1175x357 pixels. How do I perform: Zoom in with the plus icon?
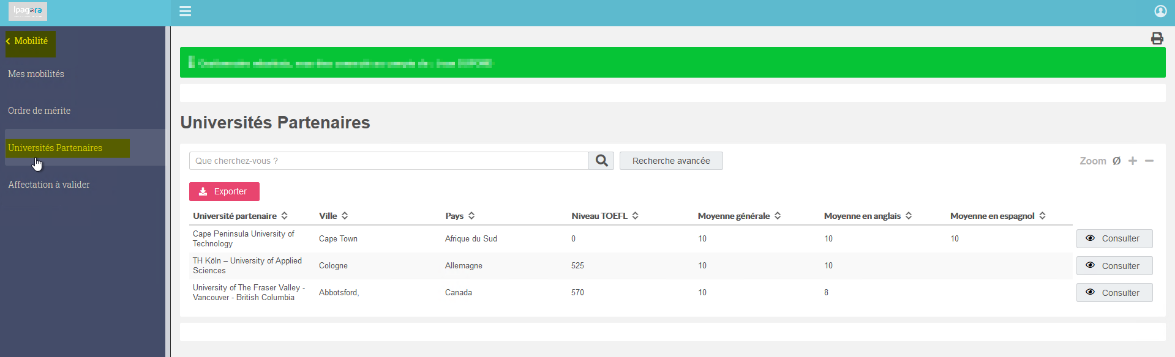(x=1133, y=161)
